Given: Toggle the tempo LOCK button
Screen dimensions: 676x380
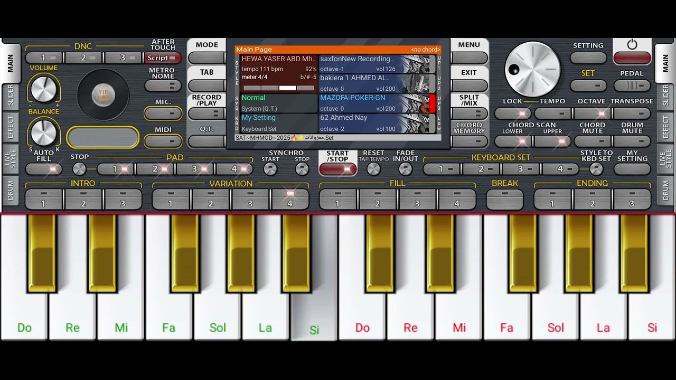Looking at the screenshot, I should (x=513, y=113).
